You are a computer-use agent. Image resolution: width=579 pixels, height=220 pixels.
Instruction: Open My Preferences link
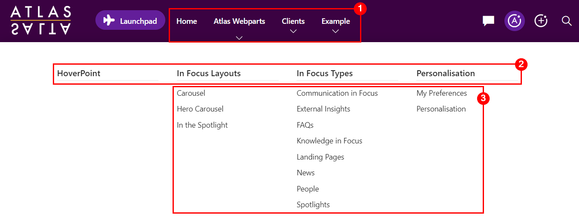[442, 93]
